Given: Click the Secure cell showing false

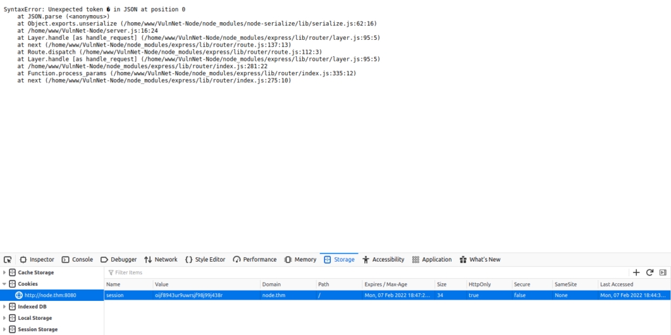Looking at the screenshot, I should [x=532, y=295].
